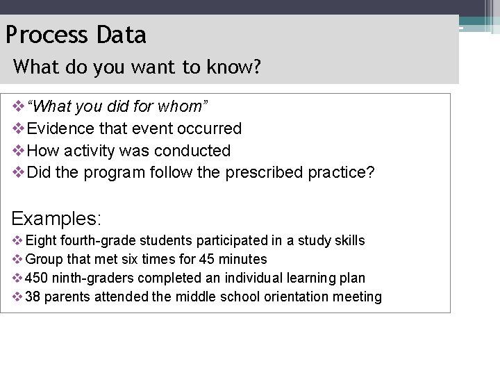500x375 pixels.
Task: Select the line "Evidence that event occurred"
Action: [134, 128]
